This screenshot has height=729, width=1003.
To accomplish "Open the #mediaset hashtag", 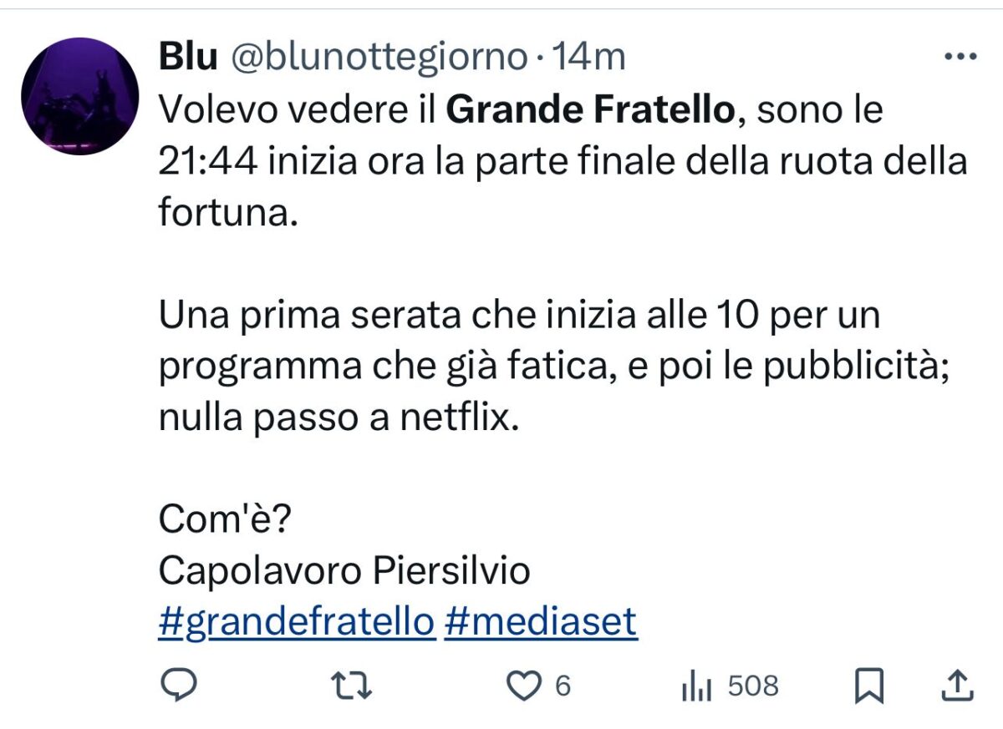I will coord(542,622).
